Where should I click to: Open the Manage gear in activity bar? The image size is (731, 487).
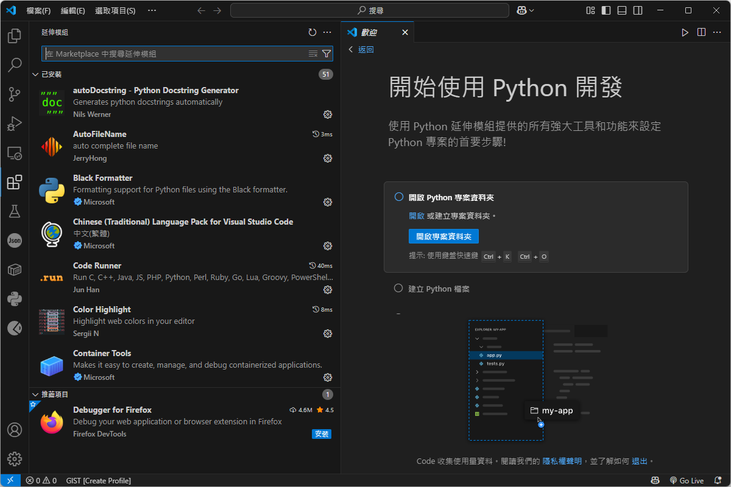(x=14, y=459)
